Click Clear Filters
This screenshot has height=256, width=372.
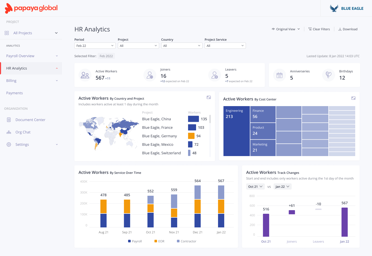point(319,29)
